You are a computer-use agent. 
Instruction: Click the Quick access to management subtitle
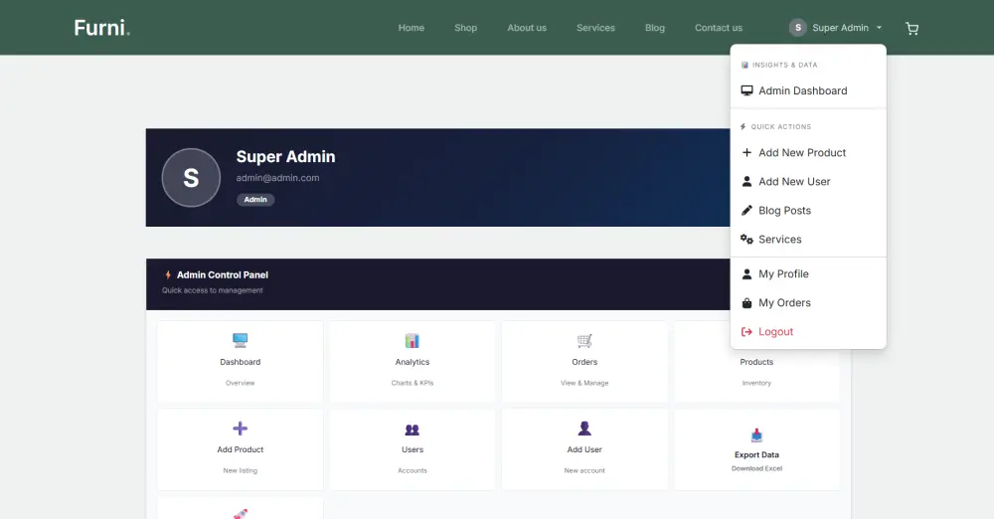click(213, 290)
